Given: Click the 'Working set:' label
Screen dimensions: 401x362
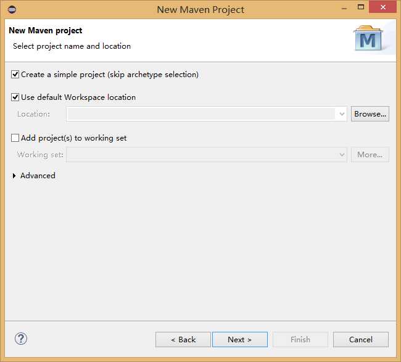Looking at the screenshot, I should pos(40,155).
